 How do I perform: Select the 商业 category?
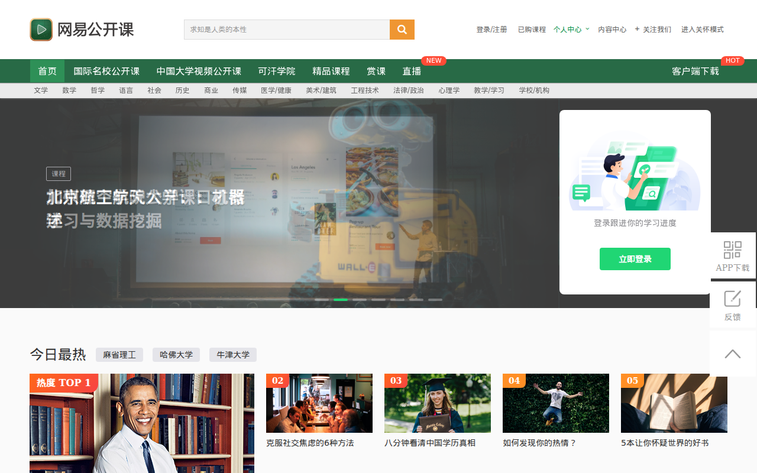(211, 90)
